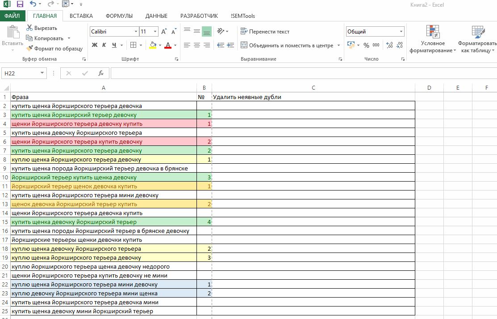Open the Общий number format dropdown
This screenshot has width=497, height=319.
click(401, 31)
